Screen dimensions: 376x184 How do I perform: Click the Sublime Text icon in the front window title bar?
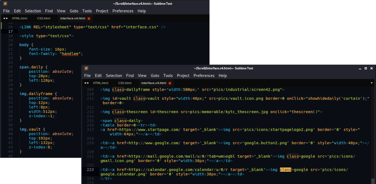(86, 68)
